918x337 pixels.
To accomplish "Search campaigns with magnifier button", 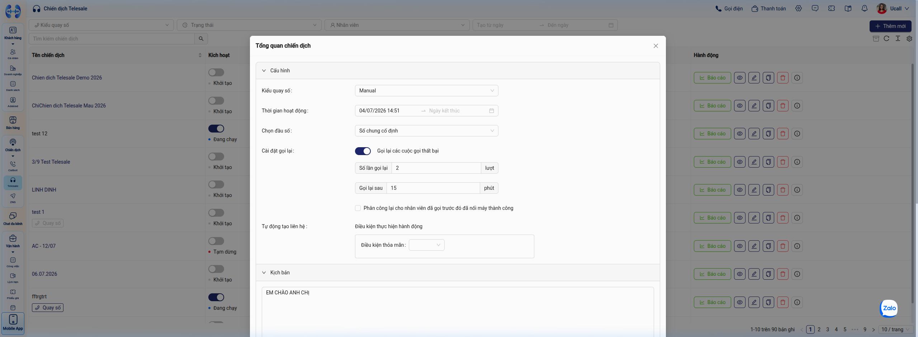I will 201,39.
